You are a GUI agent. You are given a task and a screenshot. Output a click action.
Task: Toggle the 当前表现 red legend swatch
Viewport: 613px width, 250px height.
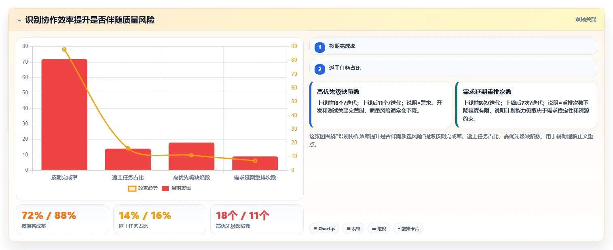[165, 188]
